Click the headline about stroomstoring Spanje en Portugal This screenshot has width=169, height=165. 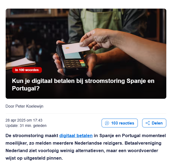(x=83, y=85)
